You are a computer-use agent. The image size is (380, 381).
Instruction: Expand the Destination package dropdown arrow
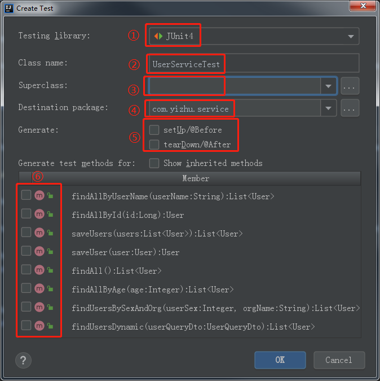coord(328,108)
